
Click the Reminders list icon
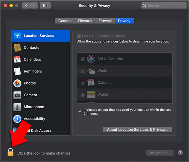(17, 71)
